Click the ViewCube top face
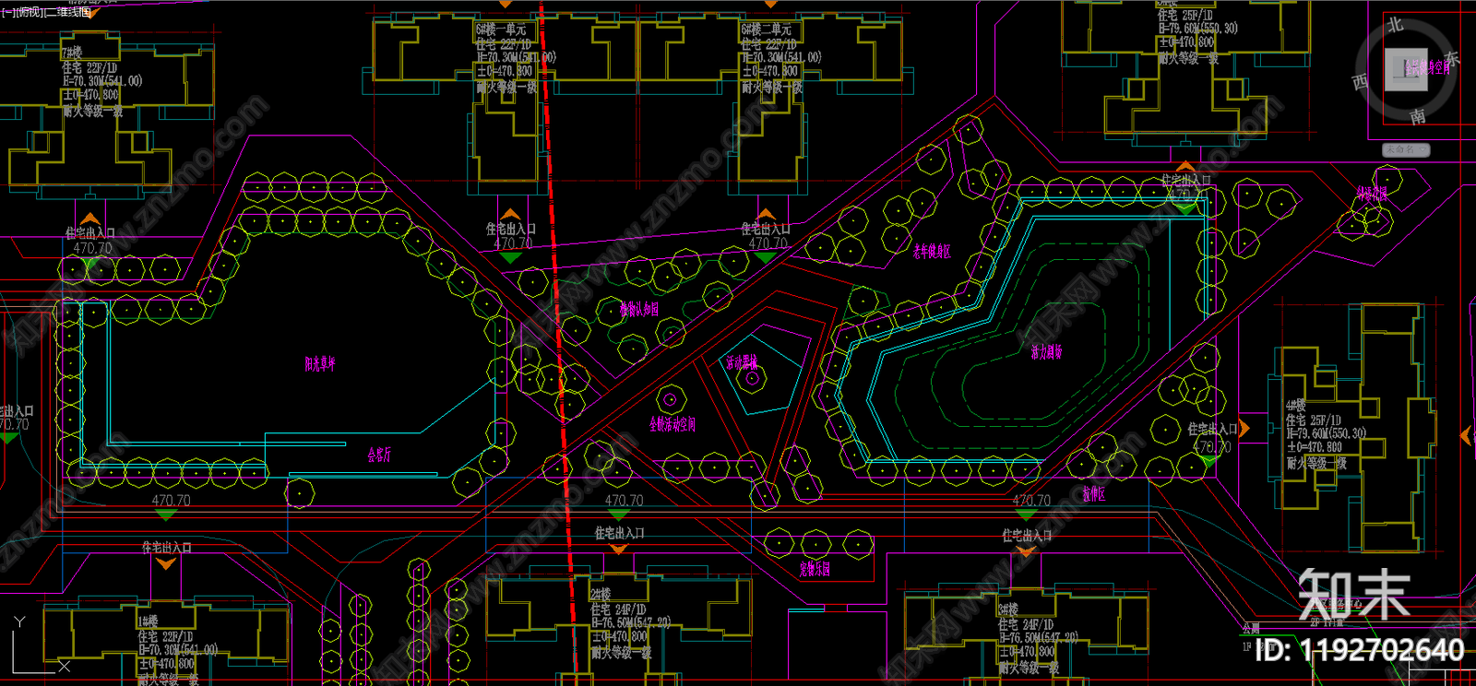Viewport: 1476px width, 686px height. pyautogui.click(x=1406, y=70)
